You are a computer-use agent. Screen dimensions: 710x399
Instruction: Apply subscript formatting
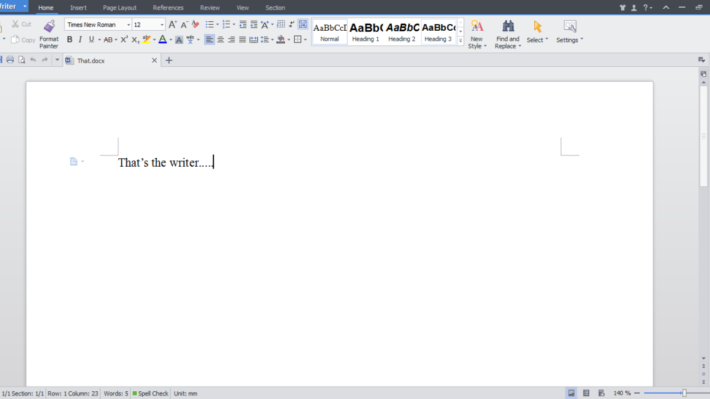(135, 40)
